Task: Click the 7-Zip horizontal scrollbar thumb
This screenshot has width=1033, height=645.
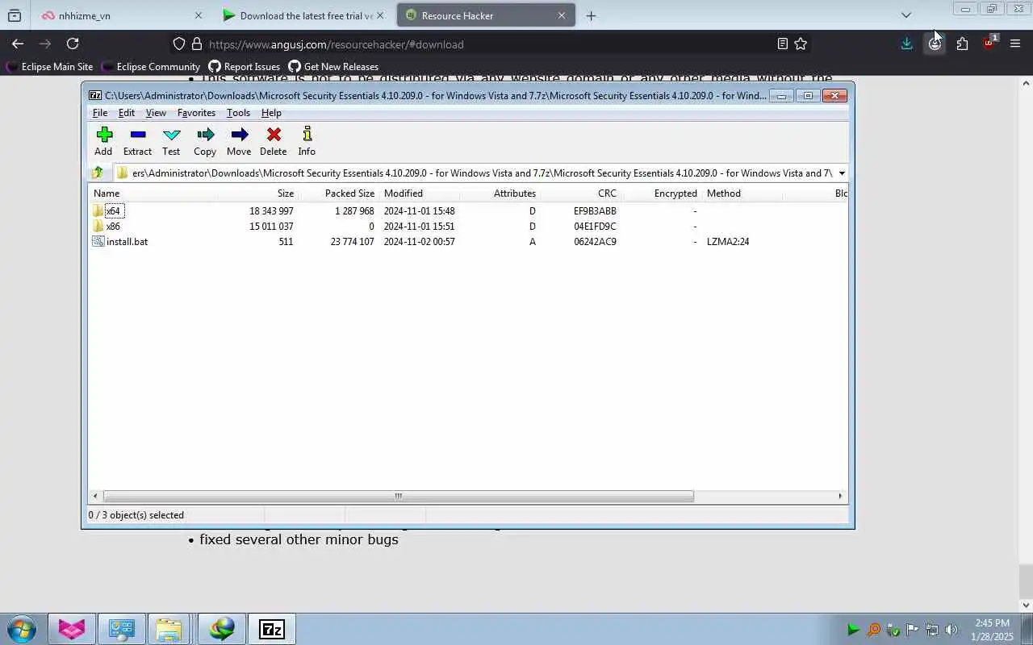Action: point(398,497)
